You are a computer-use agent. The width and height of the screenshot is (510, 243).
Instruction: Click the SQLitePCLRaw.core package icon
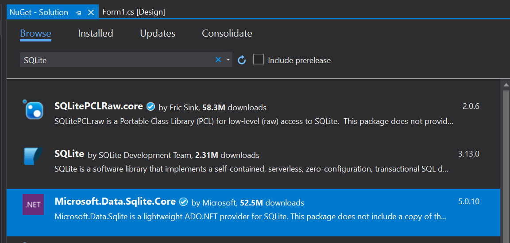(x=33, y=109)
